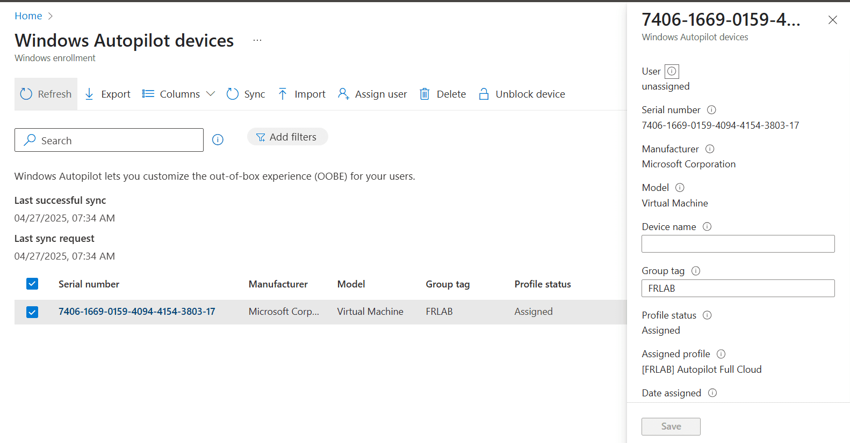Toggle the select-all checkbox in table header

(32, 284)
